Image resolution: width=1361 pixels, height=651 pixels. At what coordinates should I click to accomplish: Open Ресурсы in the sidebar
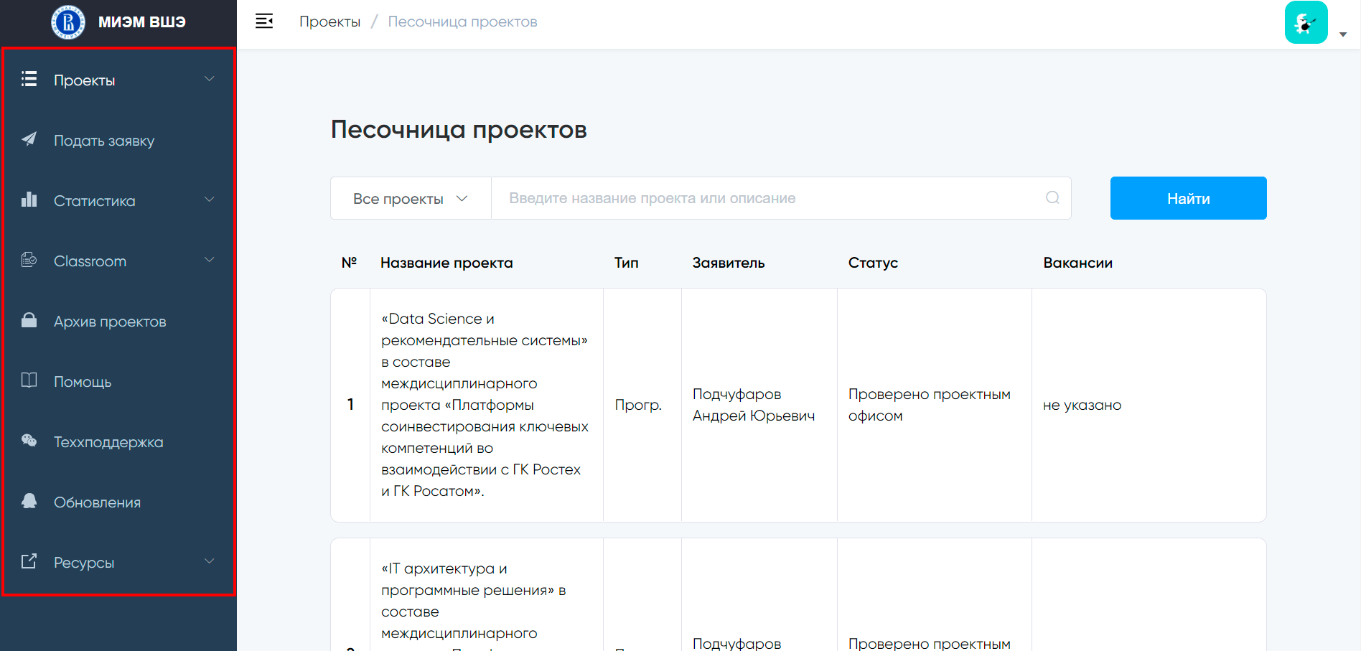tap(118, 562)
